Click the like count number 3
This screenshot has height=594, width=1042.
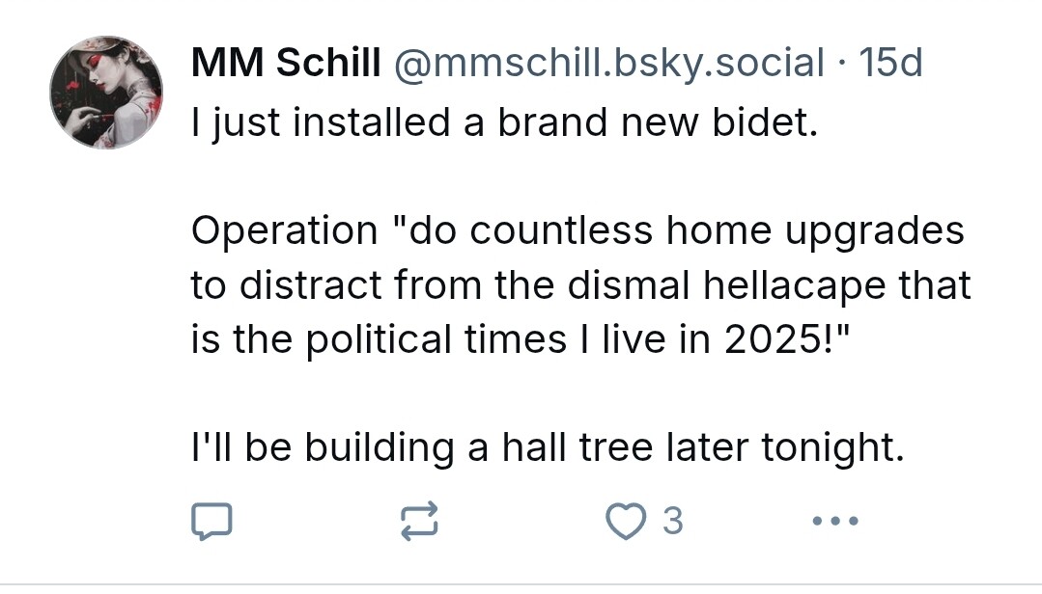(x=673, y=521)
